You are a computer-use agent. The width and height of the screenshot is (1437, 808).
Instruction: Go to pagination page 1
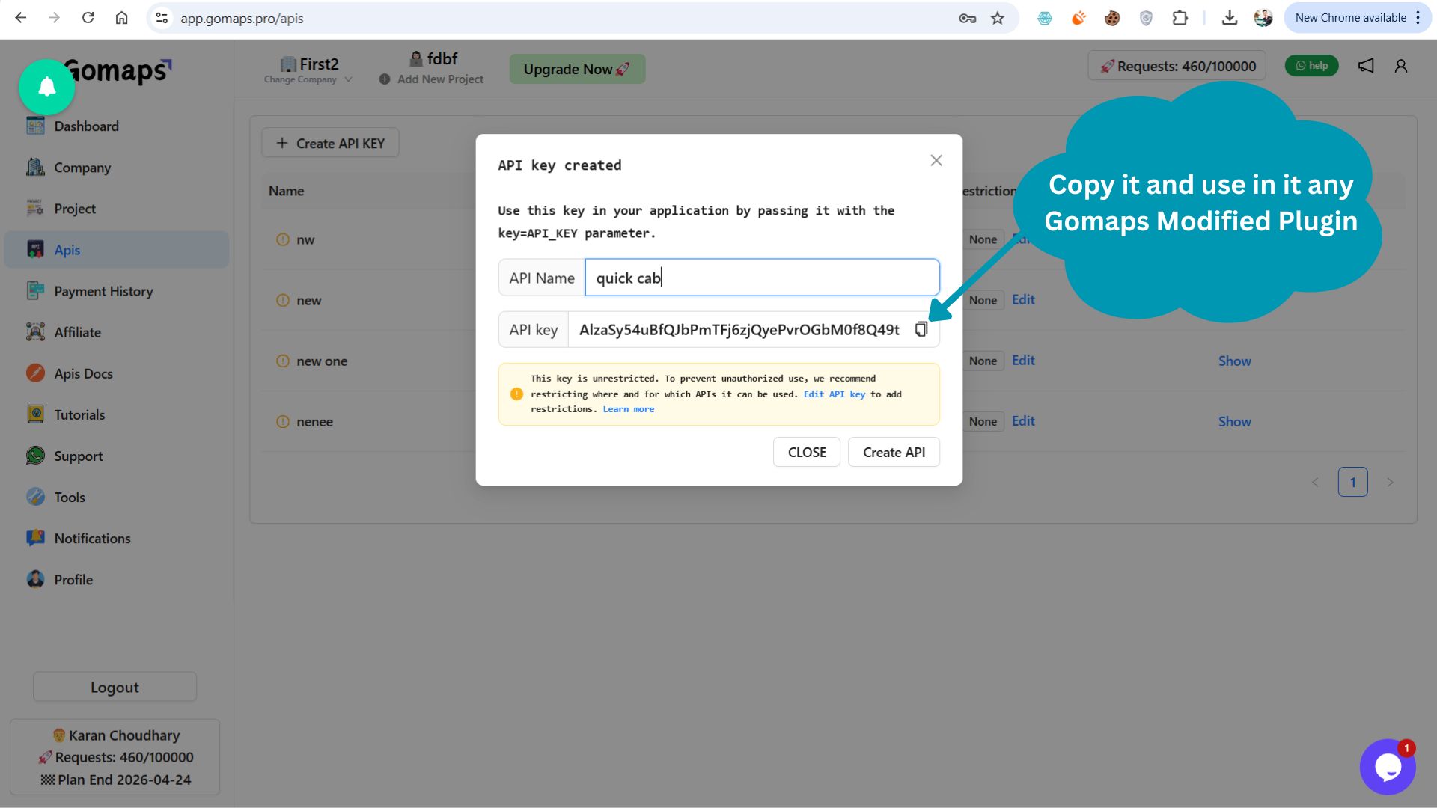1352,482
